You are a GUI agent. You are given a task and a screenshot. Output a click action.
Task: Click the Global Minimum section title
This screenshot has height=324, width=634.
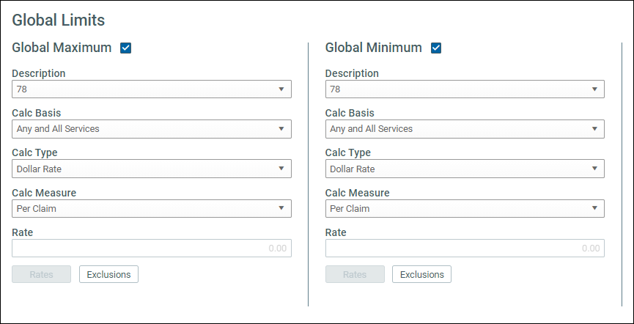coord(373,48)
